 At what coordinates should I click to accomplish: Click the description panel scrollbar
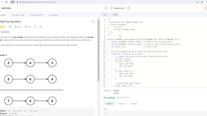click(98, 51)
